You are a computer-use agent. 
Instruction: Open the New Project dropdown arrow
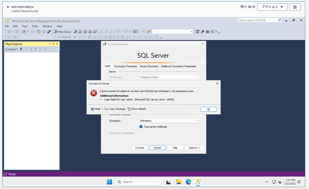click(x=28, y=32)
